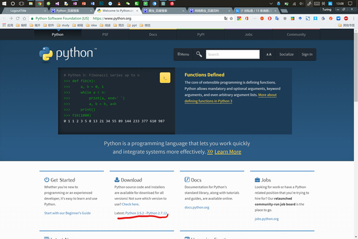Screen dimensions: 358x239
Task: Click the red stop-sign adblock extension
Action: pyautogui.click(x=346, y=19)
